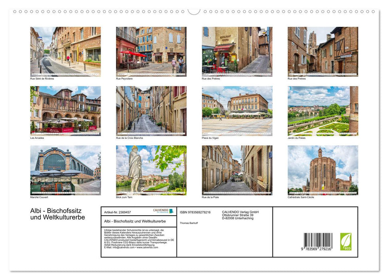This screenshot has width=388, height=280.
Task: Click the caption 'Rue Peyroliere'
Action: (x=124, y=79)
